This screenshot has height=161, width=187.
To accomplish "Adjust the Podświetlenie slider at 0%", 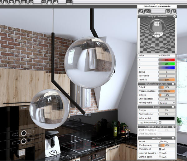I will [x=167, y=114].
